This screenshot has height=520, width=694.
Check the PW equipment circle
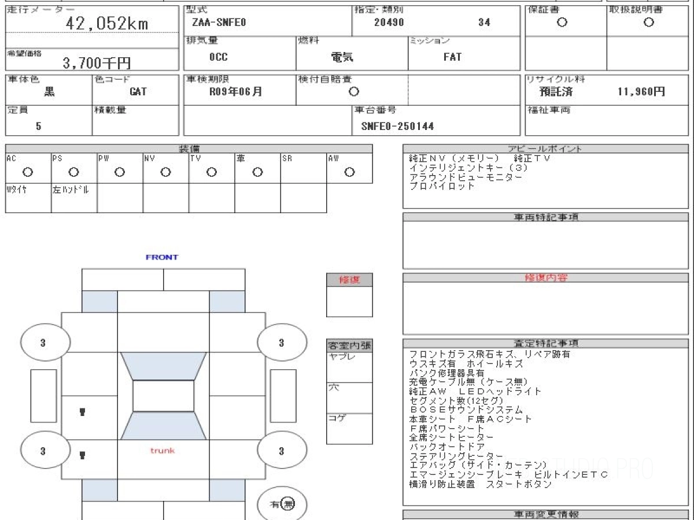point(120,172)
